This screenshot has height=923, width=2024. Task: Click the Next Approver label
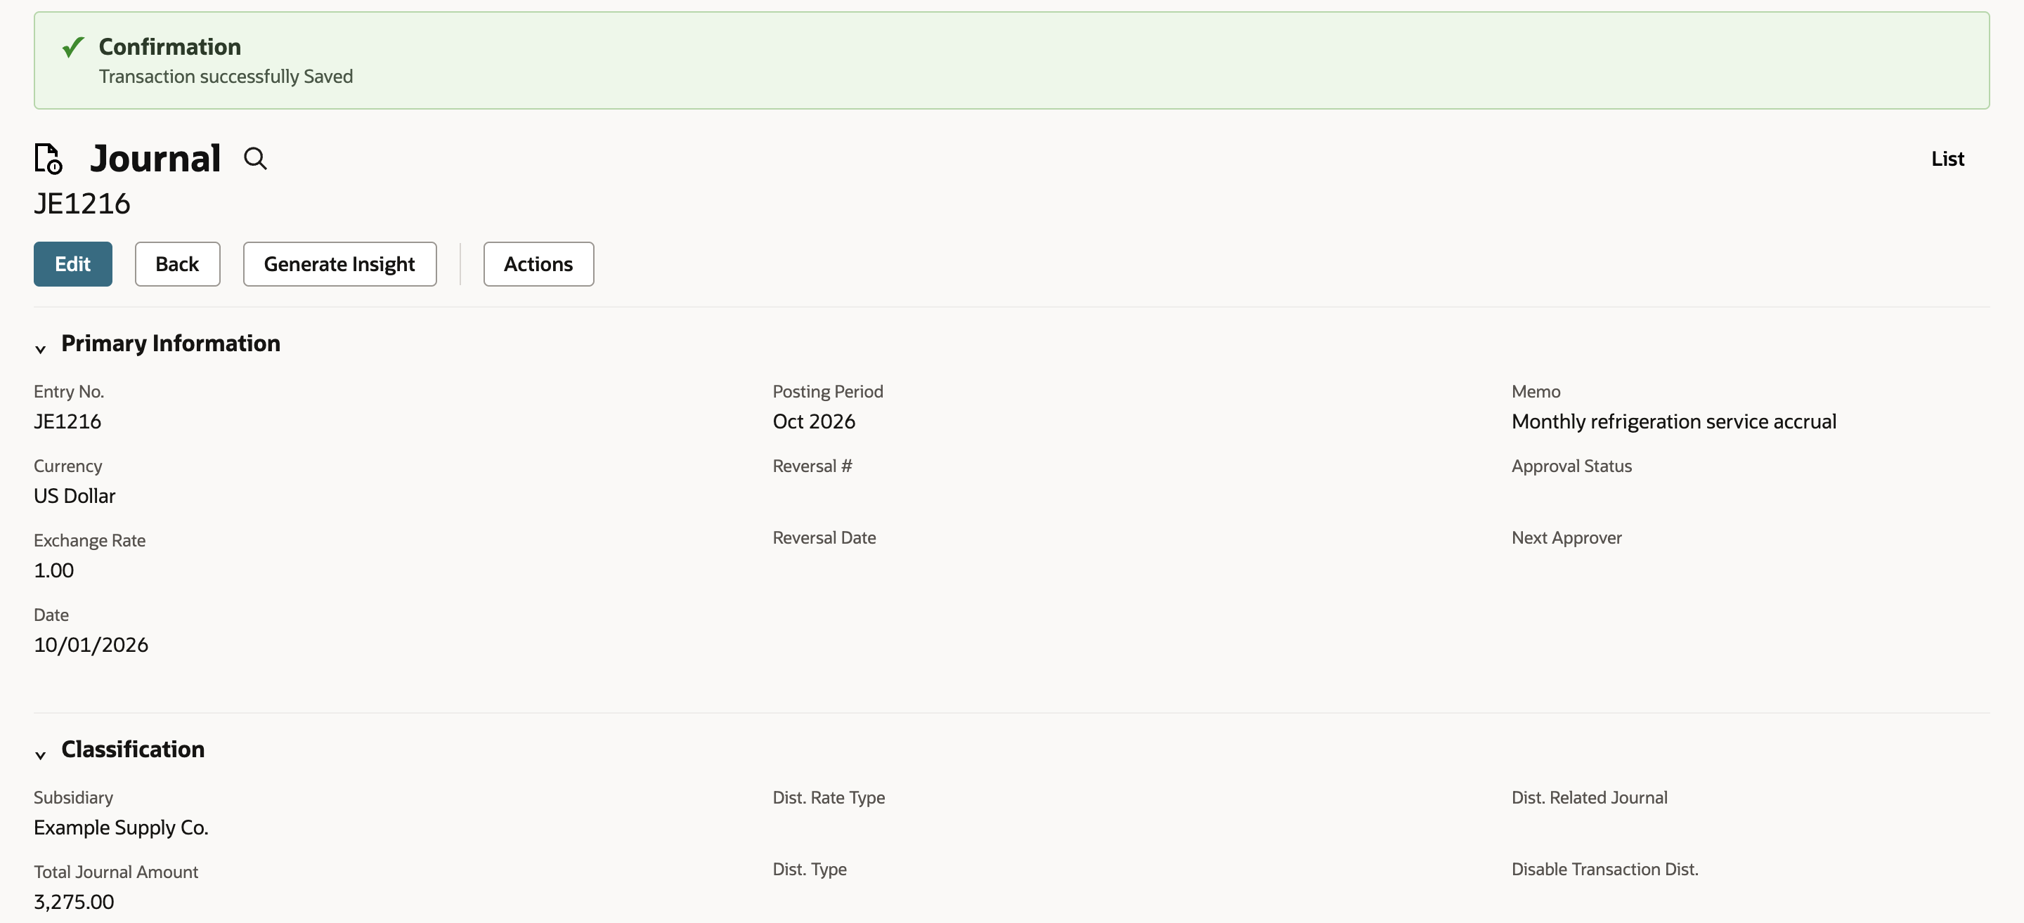pos(1566,537)
